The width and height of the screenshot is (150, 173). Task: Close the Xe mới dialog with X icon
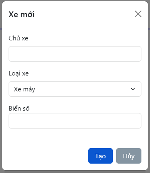[138, 14]
